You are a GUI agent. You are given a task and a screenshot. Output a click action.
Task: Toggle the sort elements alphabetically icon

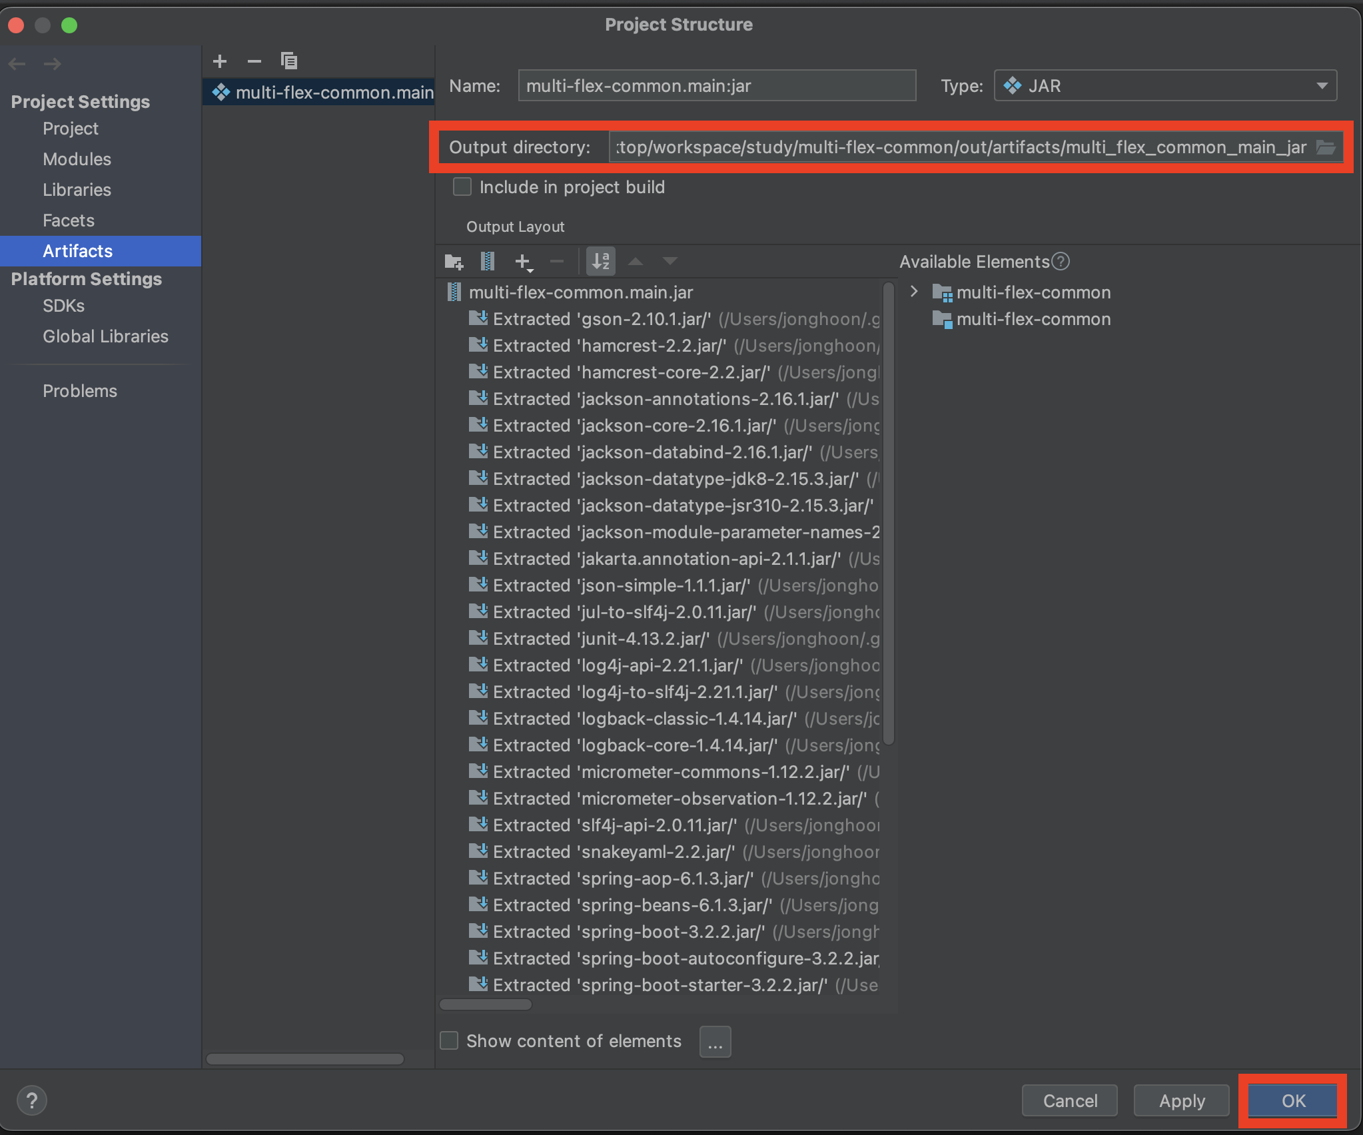click(x=600, y=262)
